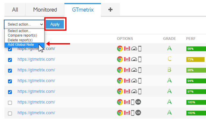
Task: Choose 'Select action...' option in the open list
Action: (x=24, y=31)
